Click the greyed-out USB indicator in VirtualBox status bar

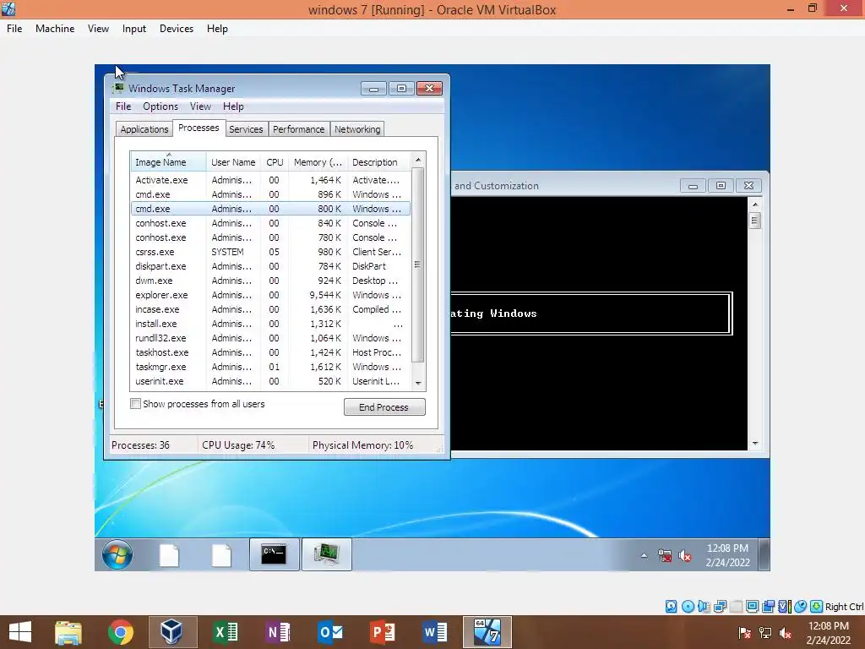pyautogui.click(x=736, y=607)
